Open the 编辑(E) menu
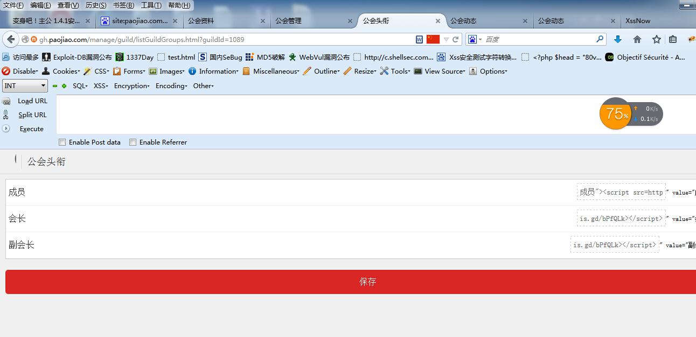 (40, 5)
